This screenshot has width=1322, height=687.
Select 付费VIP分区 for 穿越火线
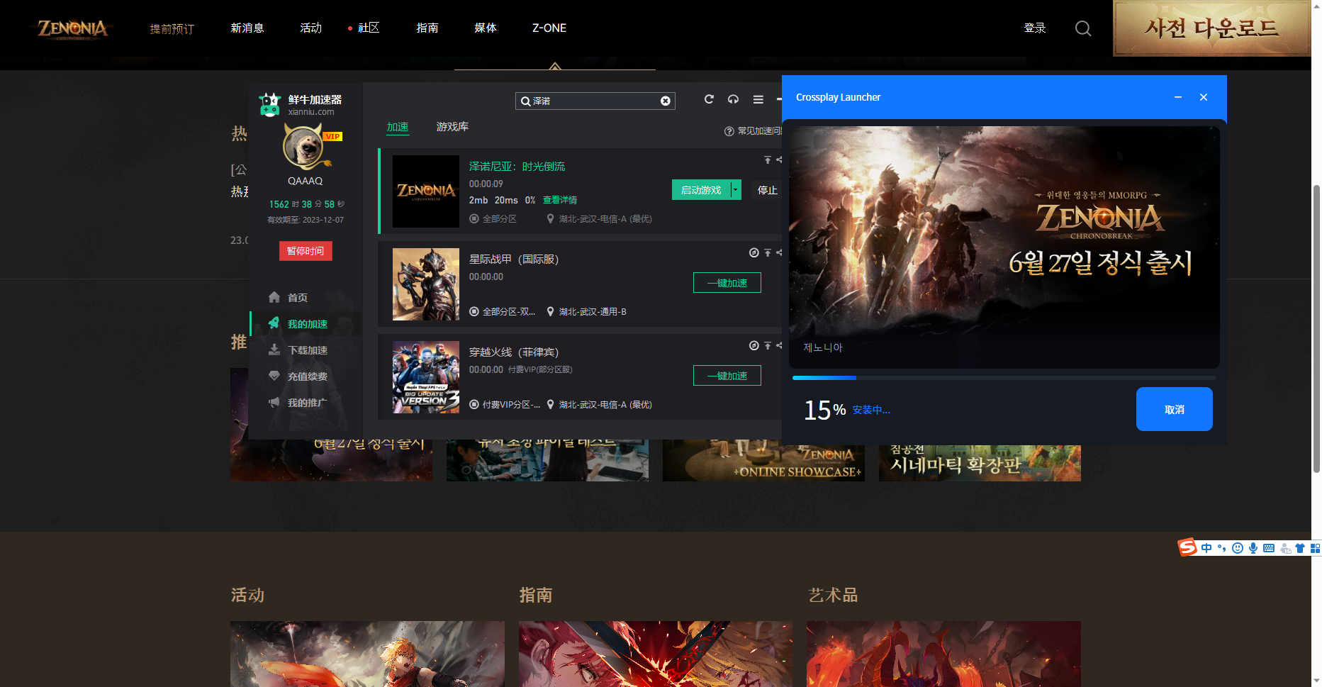505,405
